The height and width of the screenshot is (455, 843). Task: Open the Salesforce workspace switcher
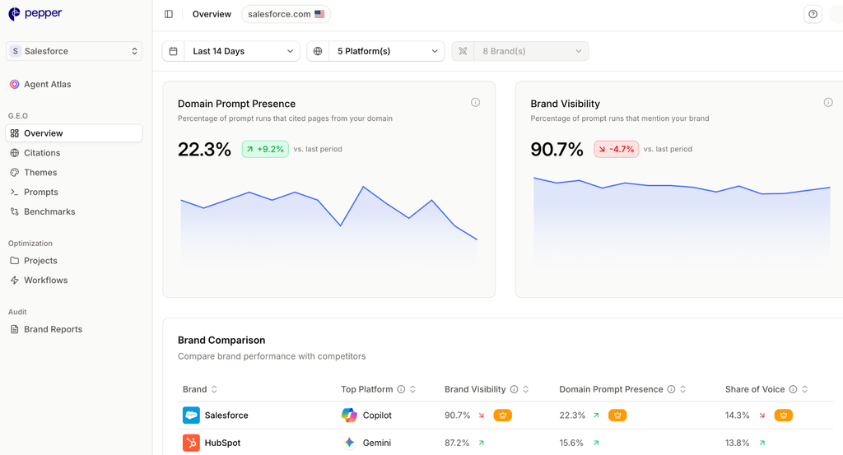coord(74,51)
